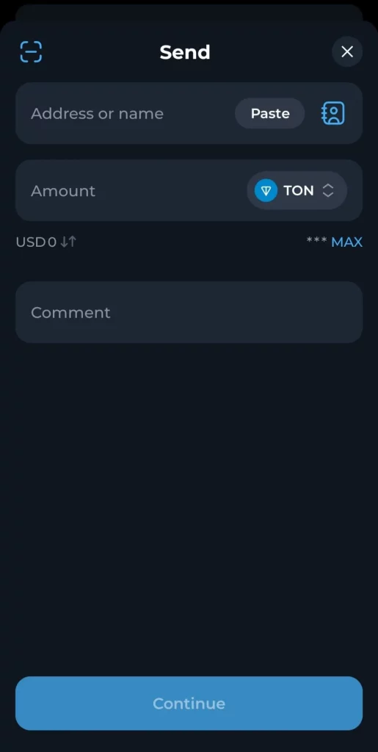
Task: Focus the Address or name field
Action: pyautogui.click(x=189, y=113)
